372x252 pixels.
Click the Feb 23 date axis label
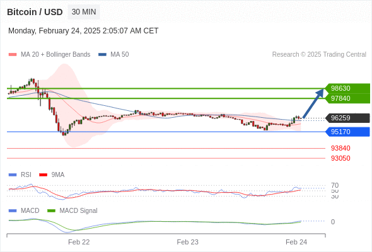coord(187,242)
